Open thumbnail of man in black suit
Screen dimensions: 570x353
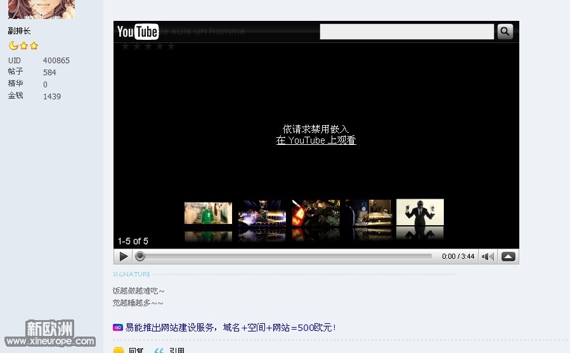pyautogui.click(x=420, y=212)
